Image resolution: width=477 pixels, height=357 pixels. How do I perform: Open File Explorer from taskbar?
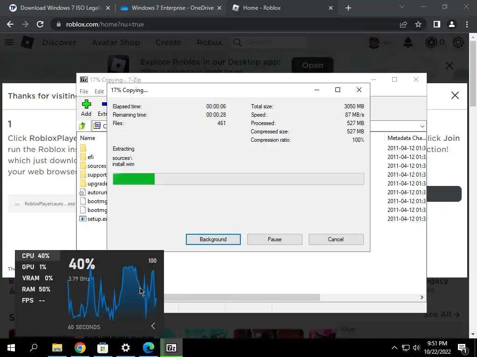pos(57,348)
